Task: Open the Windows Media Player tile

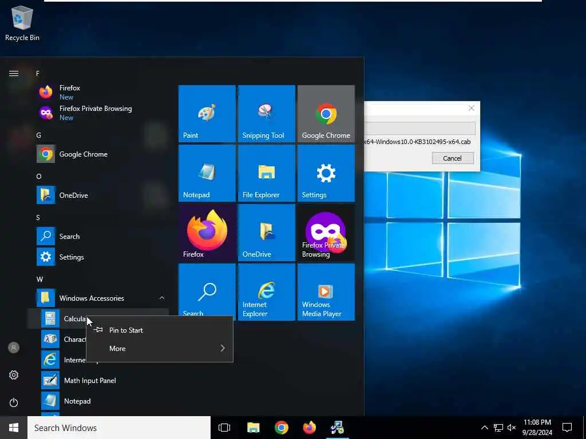Action: [326, 292]
